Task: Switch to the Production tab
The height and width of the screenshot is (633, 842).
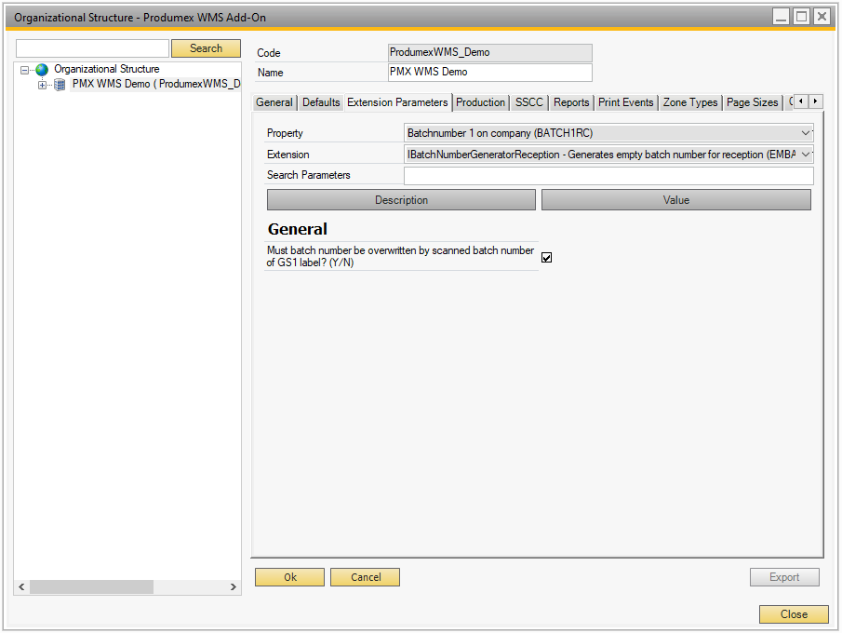Action: [480, 102]
